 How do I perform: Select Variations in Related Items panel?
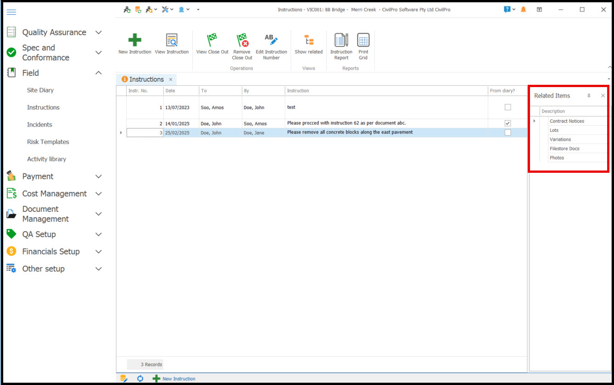pyautogui.click(x=560, y=139)
